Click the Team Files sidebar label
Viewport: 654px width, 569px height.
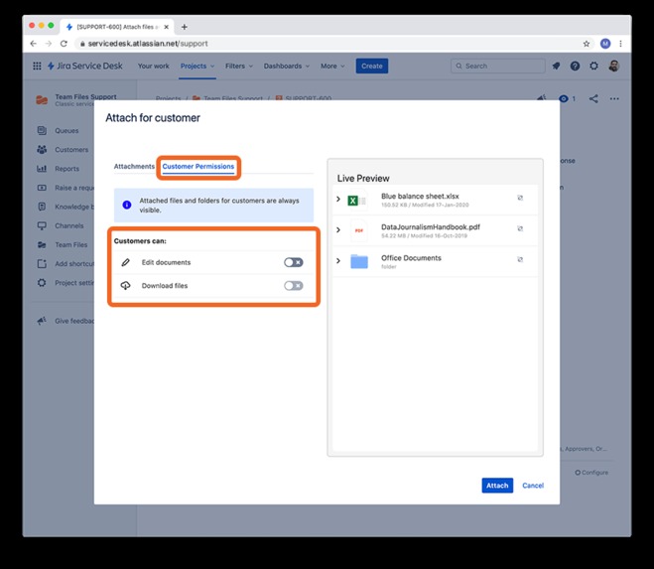coord(71,244)
